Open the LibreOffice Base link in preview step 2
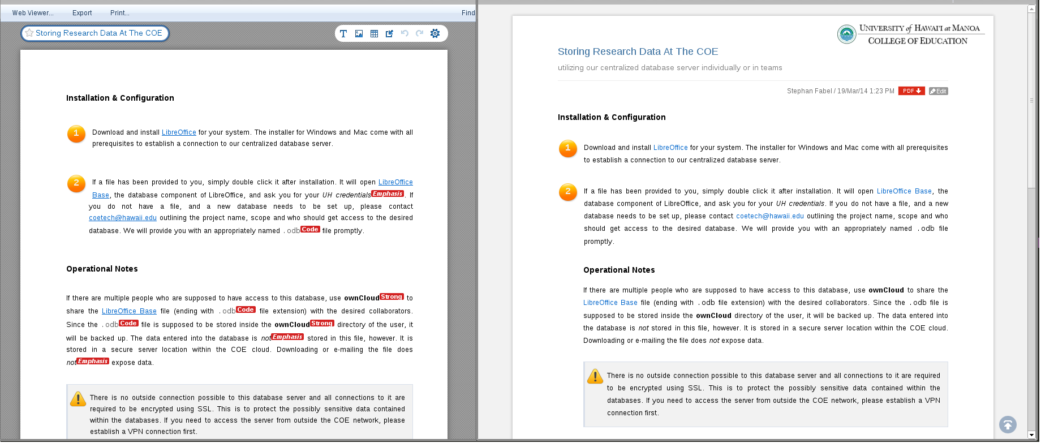 pos(904,191)
